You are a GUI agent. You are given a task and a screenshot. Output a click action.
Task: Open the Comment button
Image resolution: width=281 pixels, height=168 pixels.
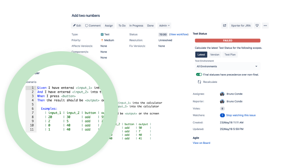pyautogui.click(x=93, y=25)
